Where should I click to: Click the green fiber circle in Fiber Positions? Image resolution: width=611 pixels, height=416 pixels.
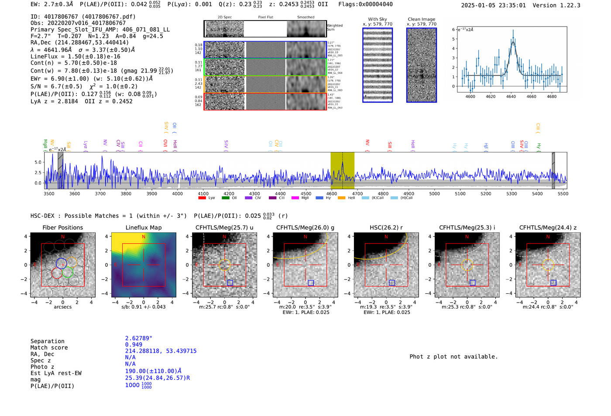[x=67, y=272]
